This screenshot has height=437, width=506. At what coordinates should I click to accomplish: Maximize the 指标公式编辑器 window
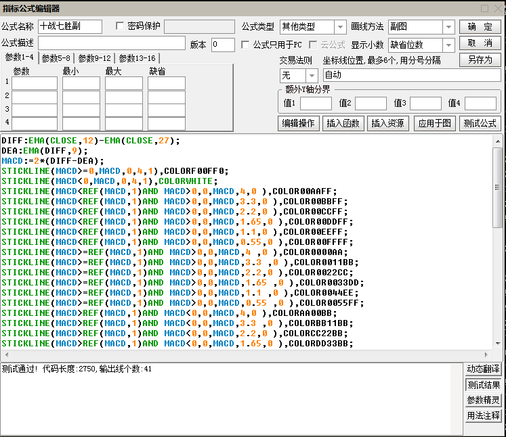point(484,8)
